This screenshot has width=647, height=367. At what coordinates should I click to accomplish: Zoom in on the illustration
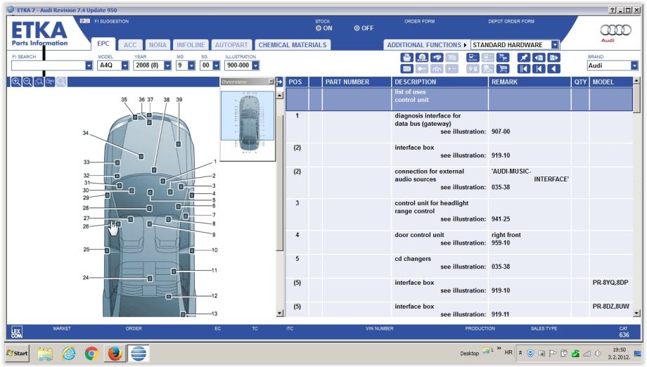click(x=16, y=82)
